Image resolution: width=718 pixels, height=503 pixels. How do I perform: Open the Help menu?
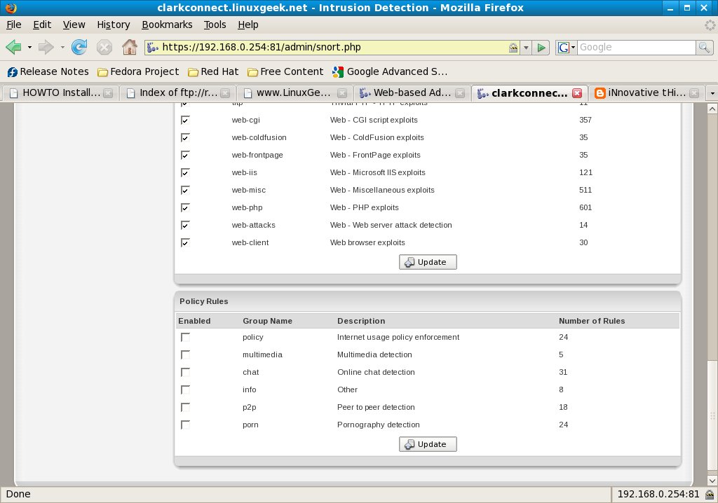click(248, 25)
